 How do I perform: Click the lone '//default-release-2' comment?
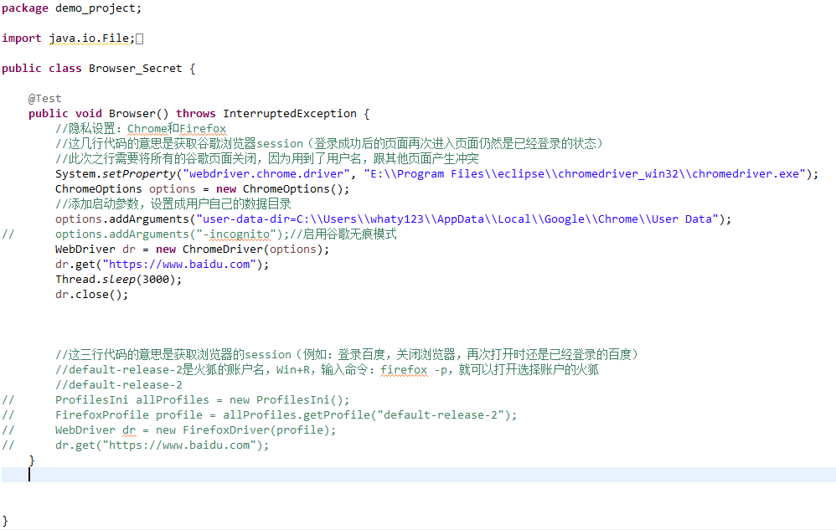pyautogui.click(x=119, y=385)
